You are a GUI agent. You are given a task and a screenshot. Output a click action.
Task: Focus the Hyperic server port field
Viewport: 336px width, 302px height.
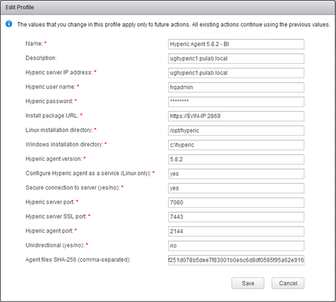point(236,203)
